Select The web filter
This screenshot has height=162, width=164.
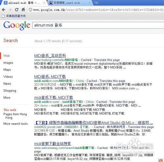pyautogui.click(x=10, y=110)
